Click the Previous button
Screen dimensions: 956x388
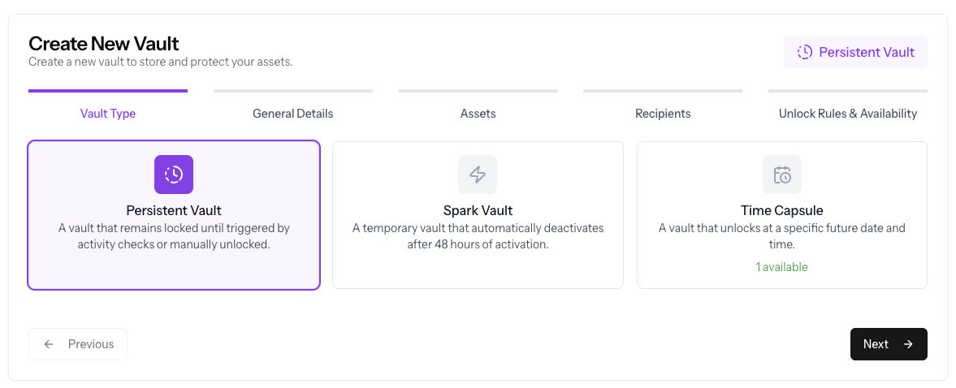click(78, 344)
